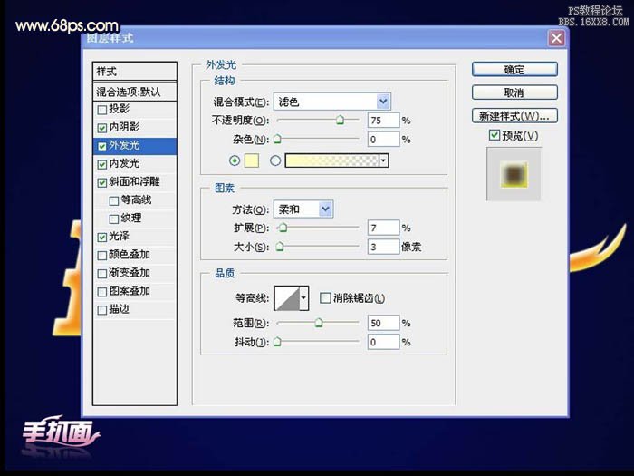Viewport: 634px width, 476px height.
Task: Open the 混合模式 dropdown showing 滤色
Action: [x=332, y=102]
